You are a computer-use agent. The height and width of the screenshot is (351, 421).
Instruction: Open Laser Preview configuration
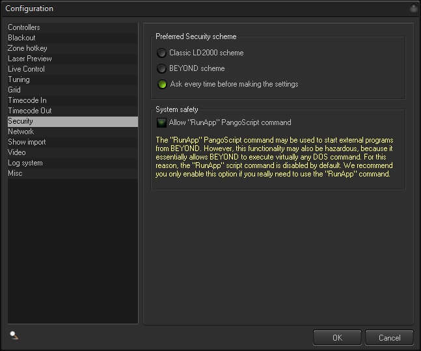tap(73, 59)
